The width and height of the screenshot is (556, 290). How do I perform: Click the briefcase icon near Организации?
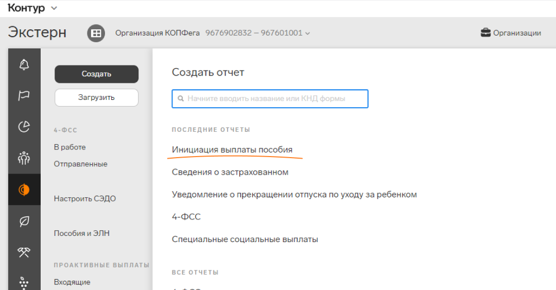click(x=485, y=32)
